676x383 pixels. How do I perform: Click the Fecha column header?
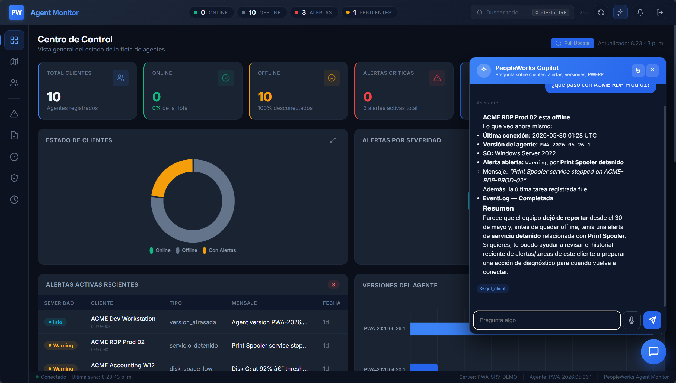pos(331,303)
